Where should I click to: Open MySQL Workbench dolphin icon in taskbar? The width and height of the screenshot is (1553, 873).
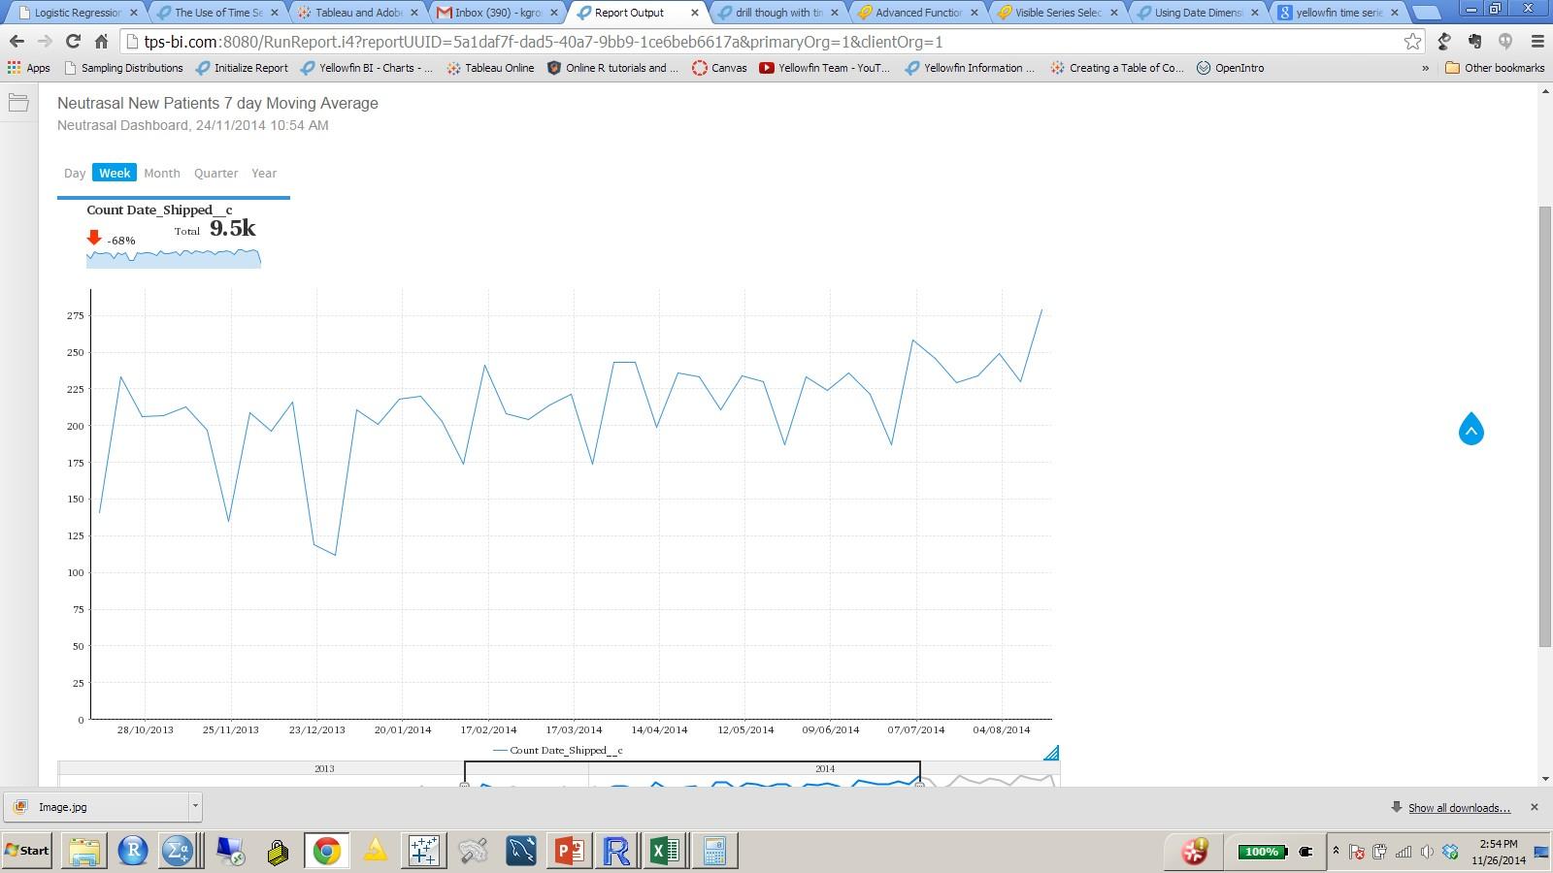pyautogui.click(x=520, y=851)
